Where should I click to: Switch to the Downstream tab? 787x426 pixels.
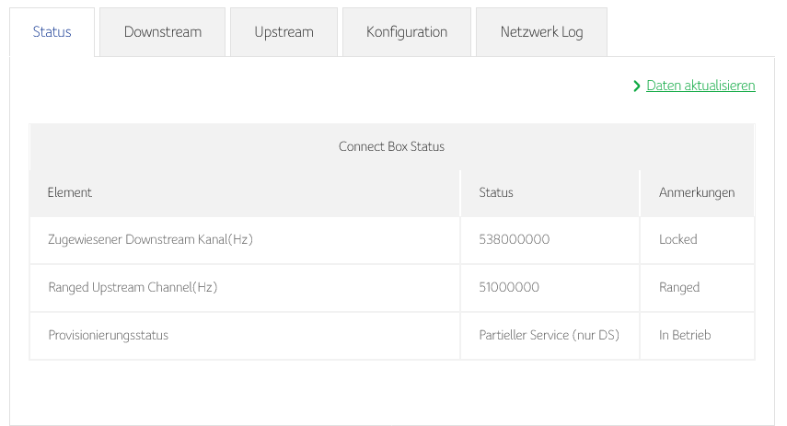tap(163, 32)
